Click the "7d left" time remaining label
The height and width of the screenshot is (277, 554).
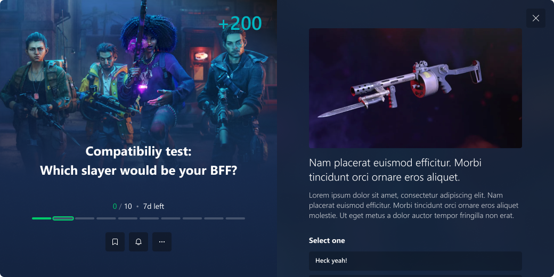tap(153, 206)
